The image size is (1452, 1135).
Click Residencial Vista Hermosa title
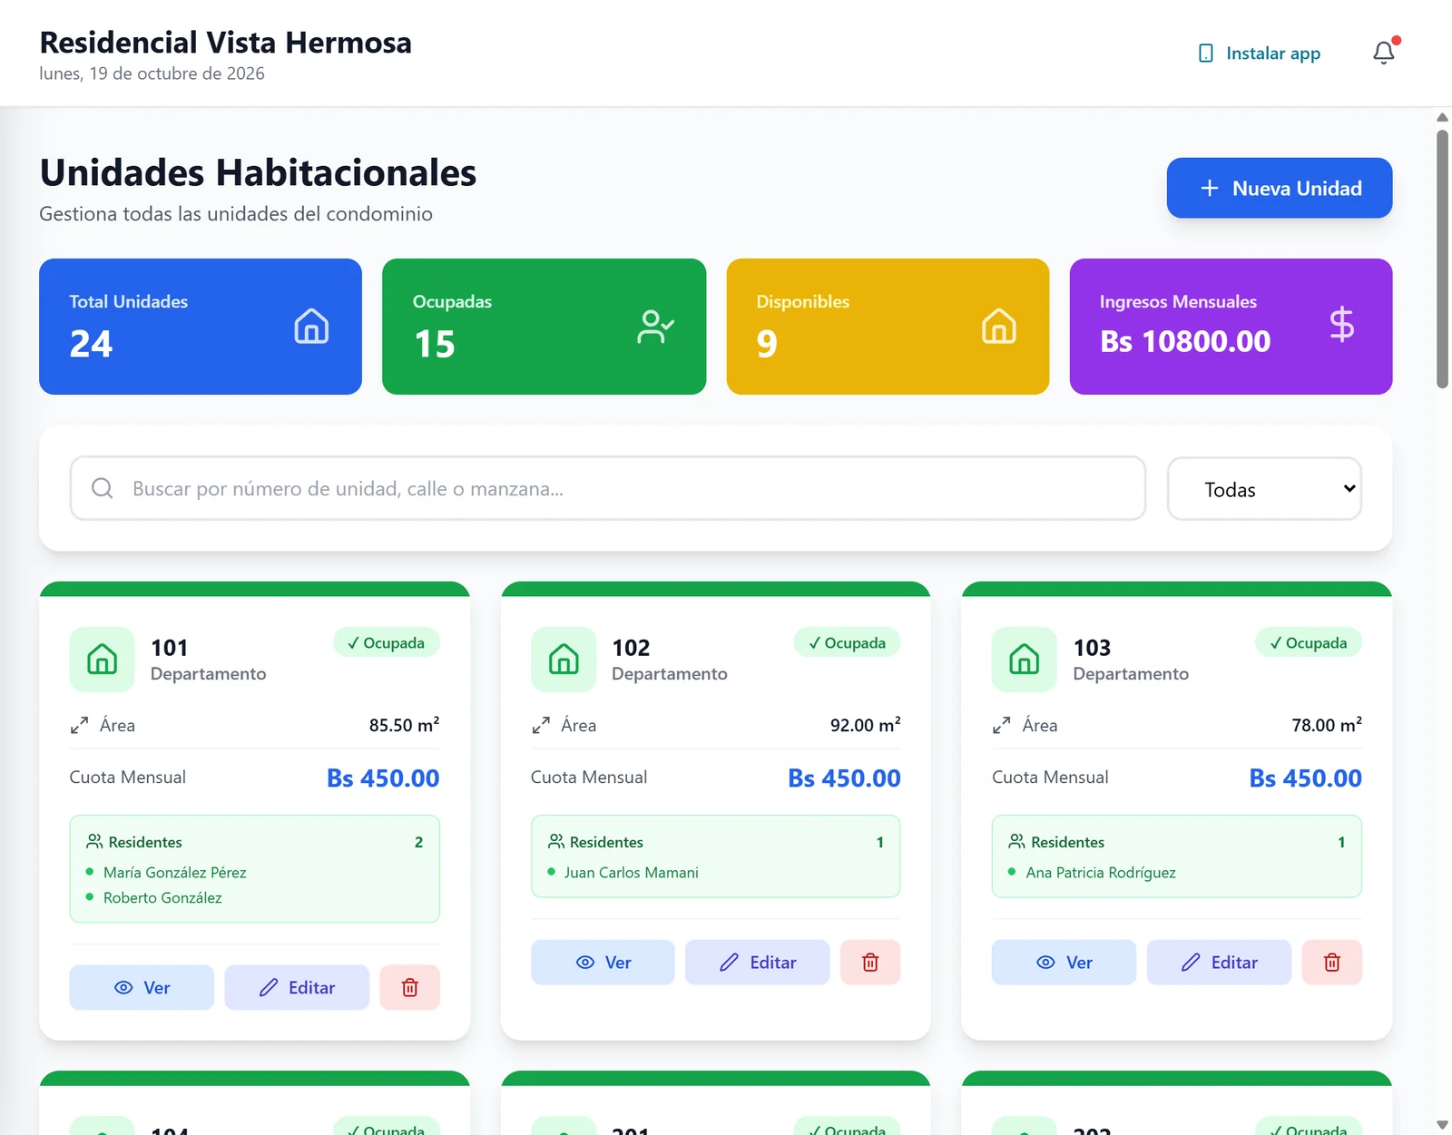226,43
